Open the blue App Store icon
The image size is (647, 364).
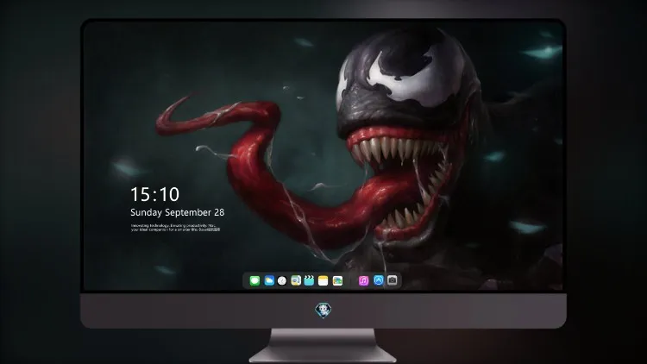(379, 280)
